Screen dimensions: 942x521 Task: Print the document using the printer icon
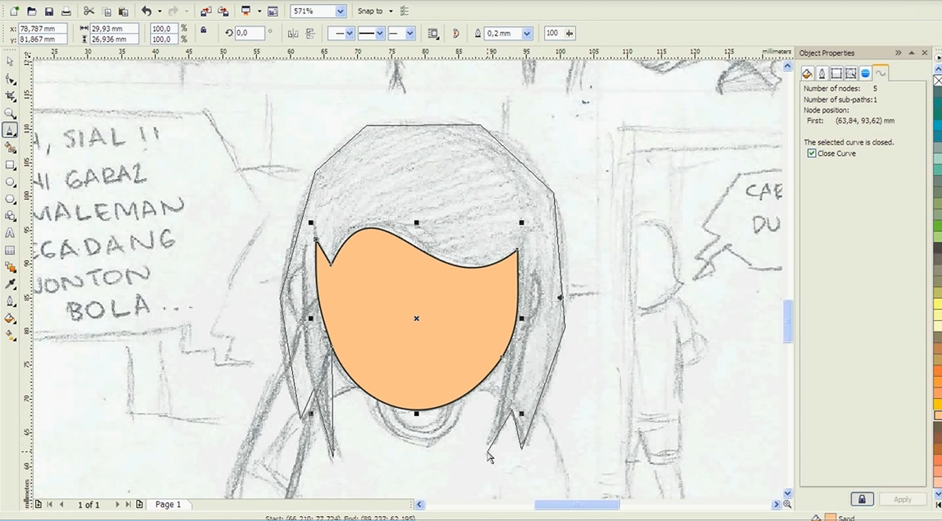[x=66, y=11]
